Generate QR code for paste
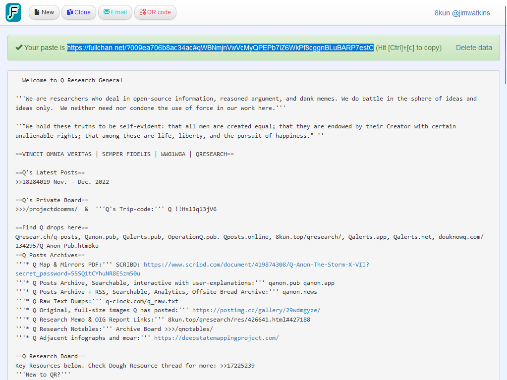This screenshot has height=380, width=507. tap(155, 12)
